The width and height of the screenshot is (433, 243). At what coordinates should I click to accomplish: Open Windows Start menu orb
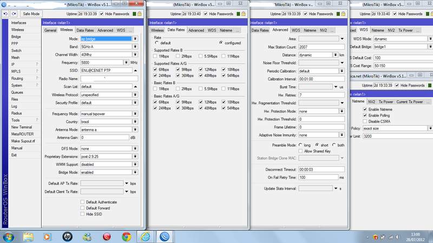coord(8,237)
